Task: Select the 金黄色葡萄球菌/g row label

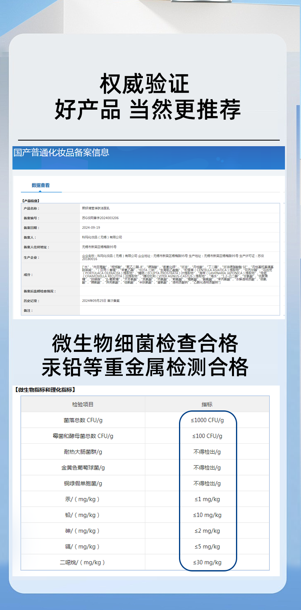Action: 83,467
